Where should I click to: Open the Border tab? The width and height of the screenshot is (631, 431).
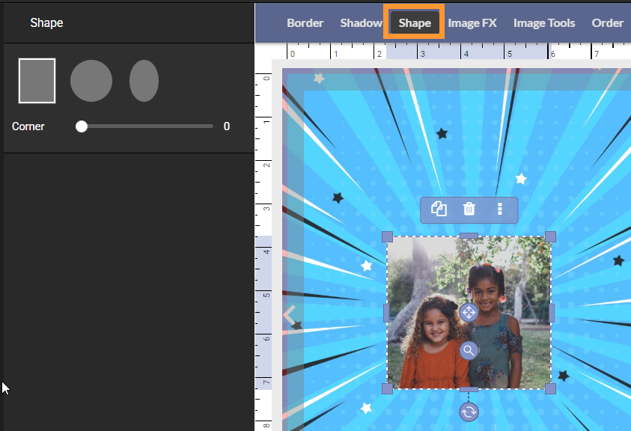click(305, 23)
